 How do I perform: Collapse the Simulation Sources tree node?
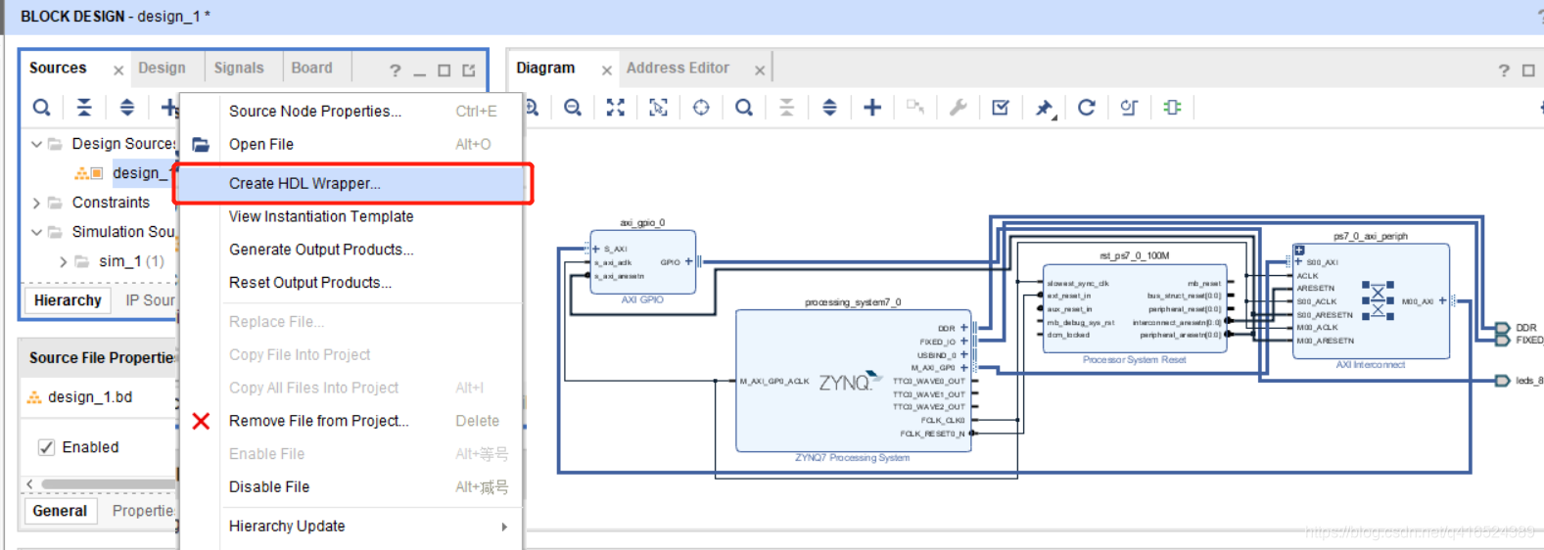click(x=36, y=232)
